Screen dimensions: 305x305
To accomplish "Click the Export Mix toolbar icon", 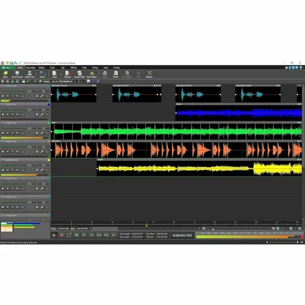I will coord(30,74).
